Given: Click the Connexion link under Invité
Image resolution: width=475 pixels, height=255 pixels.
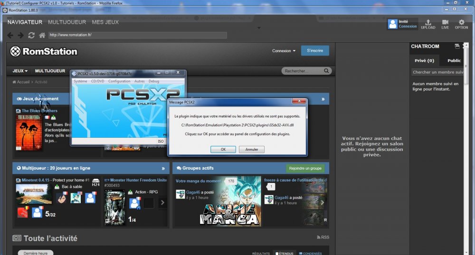Looking at the screenshot, I should tap(408, 26).
